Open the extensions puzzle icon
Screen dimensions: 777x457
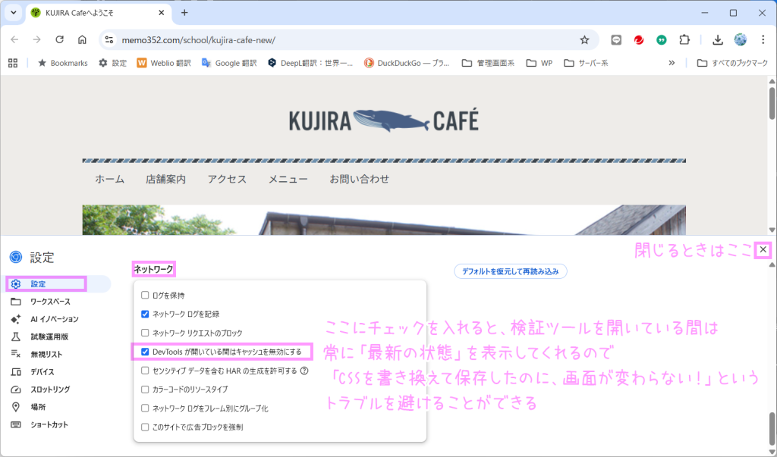684,40
